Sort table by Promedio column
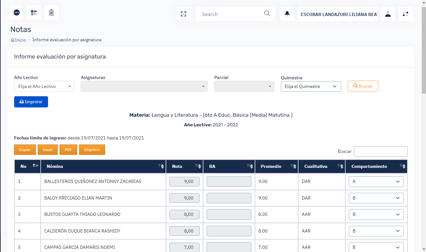426x252 pixels. (x=276, y=166)
